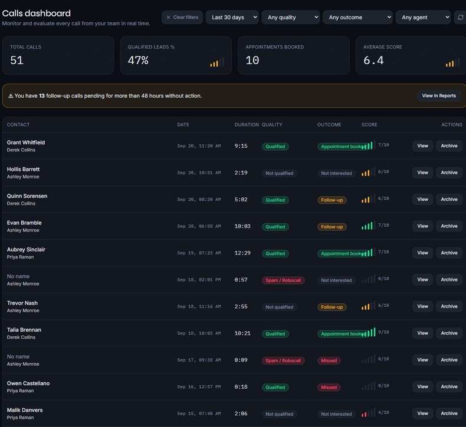The width and height of the screenshot is (466, 427).
Task: Click the empty score bars in Owen Castellano row
Action: 369,386
